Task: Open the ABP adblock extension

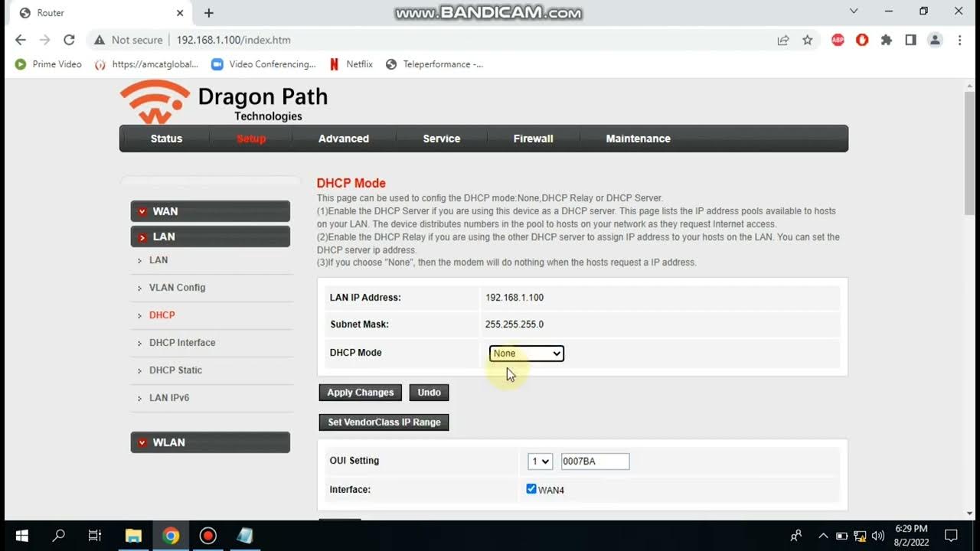Action: [x=838, y=40]
